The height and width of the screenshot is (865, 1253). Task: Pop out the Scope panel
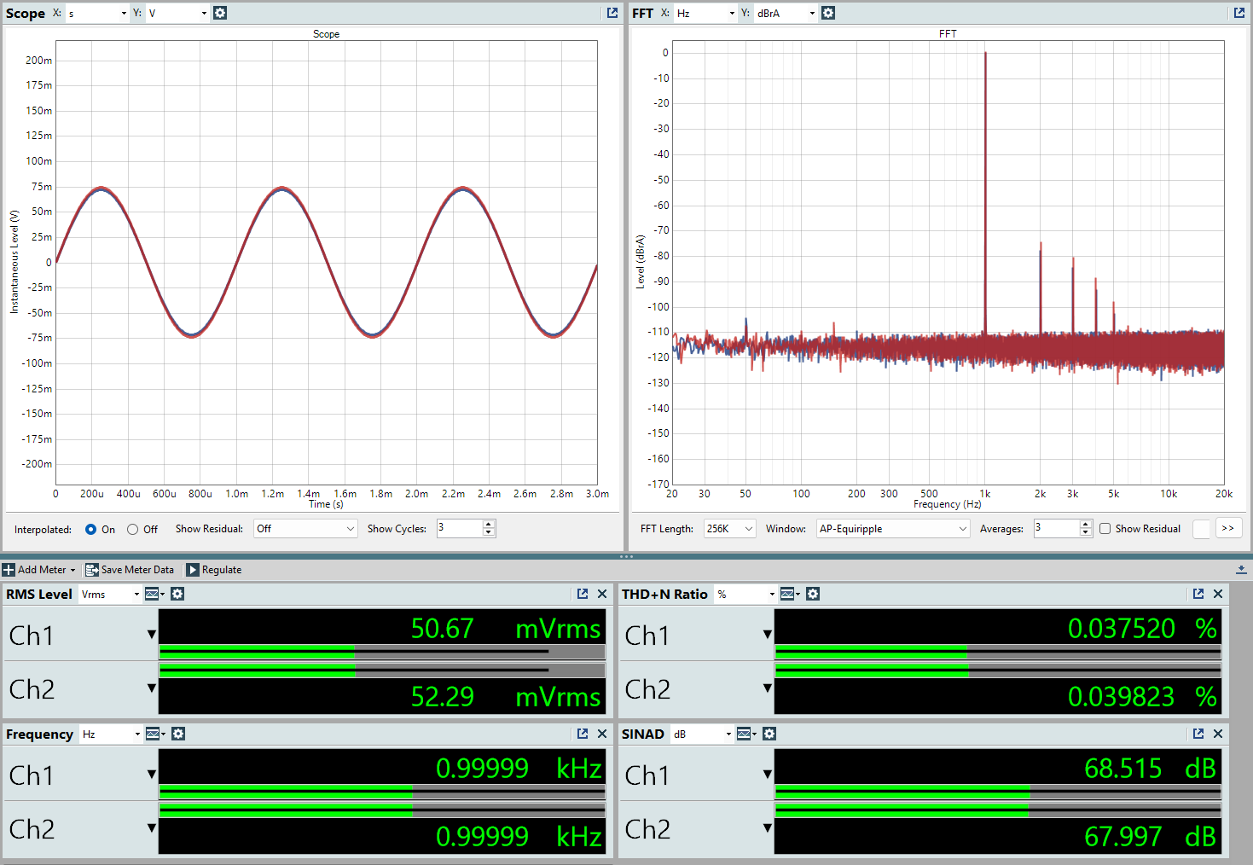pos(612,13)
